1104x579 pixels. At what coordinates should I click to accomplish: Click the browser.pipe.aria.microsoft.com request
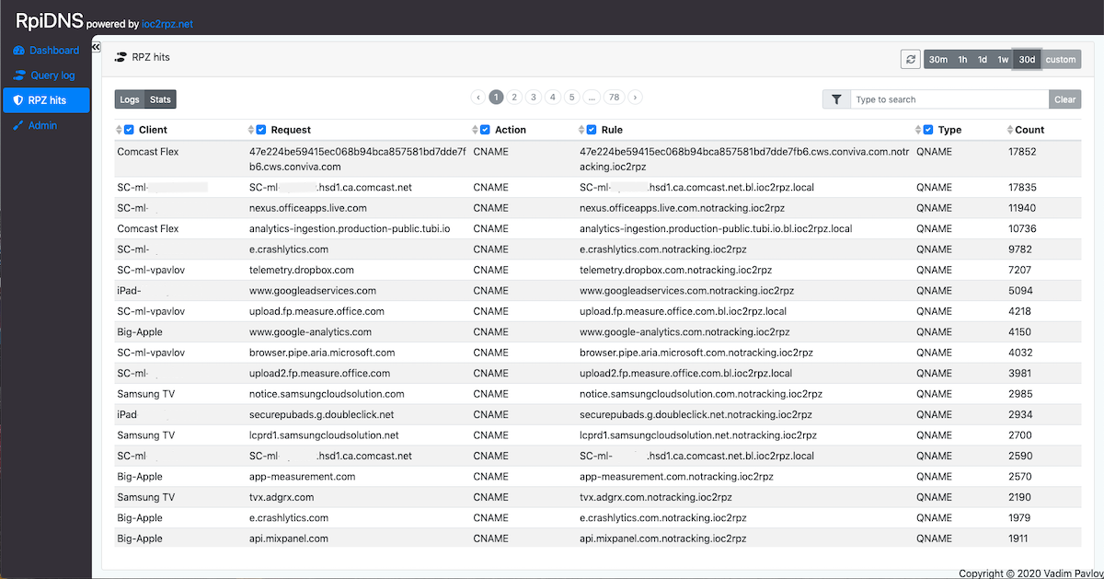click(322, 353)
